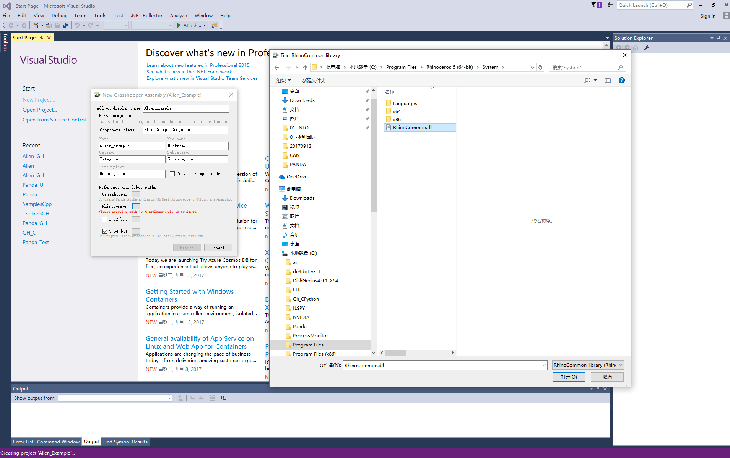The image size is (730, 458).
Task: Uncheck the 5 64-bit checkbox
Action: 105,231
